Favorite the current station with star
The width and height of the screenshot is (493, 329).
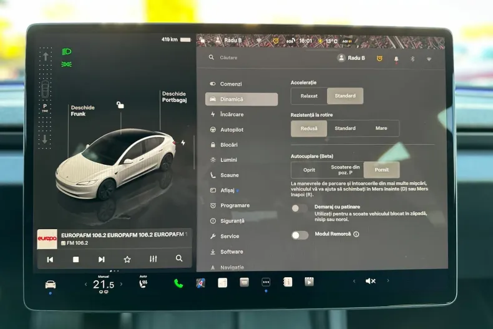[x=127, y=260]
